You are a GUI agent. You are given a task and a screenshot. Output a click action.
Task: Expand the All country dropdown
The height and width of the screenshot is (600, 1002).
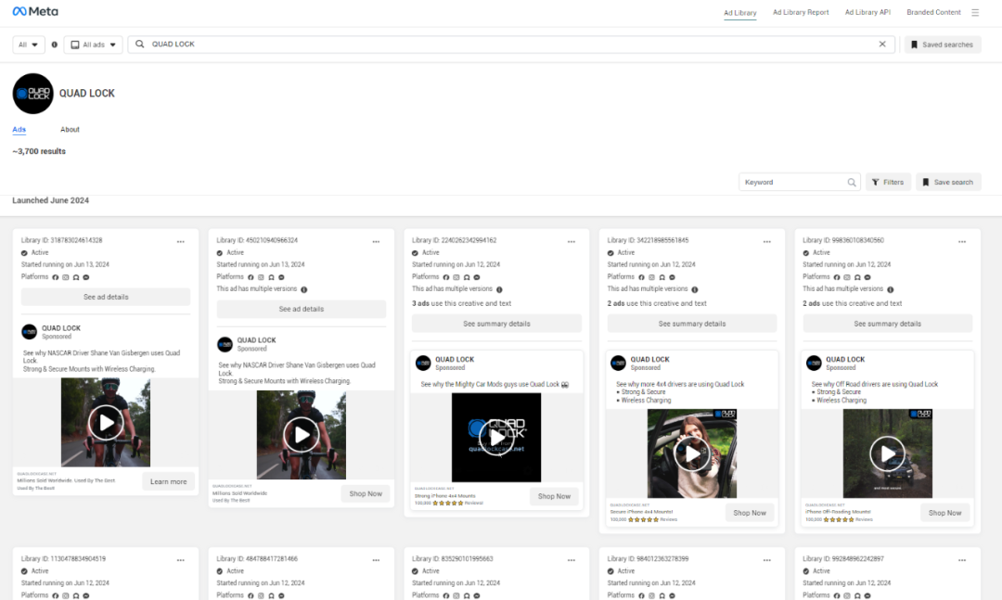pyautogui.click(x=28, y=45)
